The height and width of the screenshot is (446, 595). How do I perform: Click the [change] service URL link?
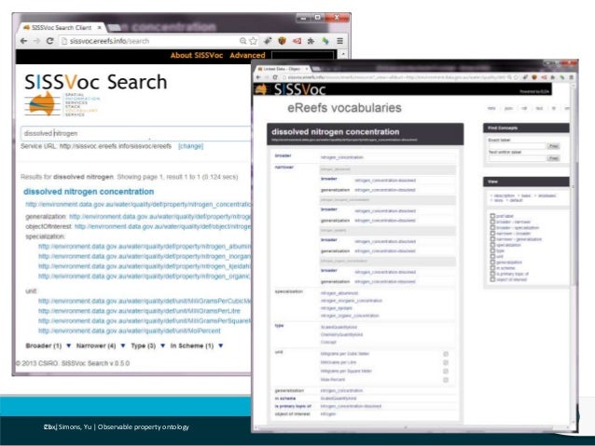[190, 146]
